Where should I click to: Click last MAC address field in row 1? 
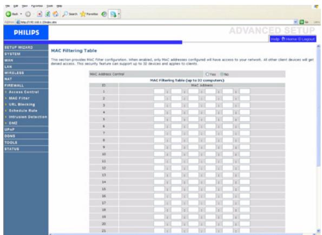tap(245, 92)
